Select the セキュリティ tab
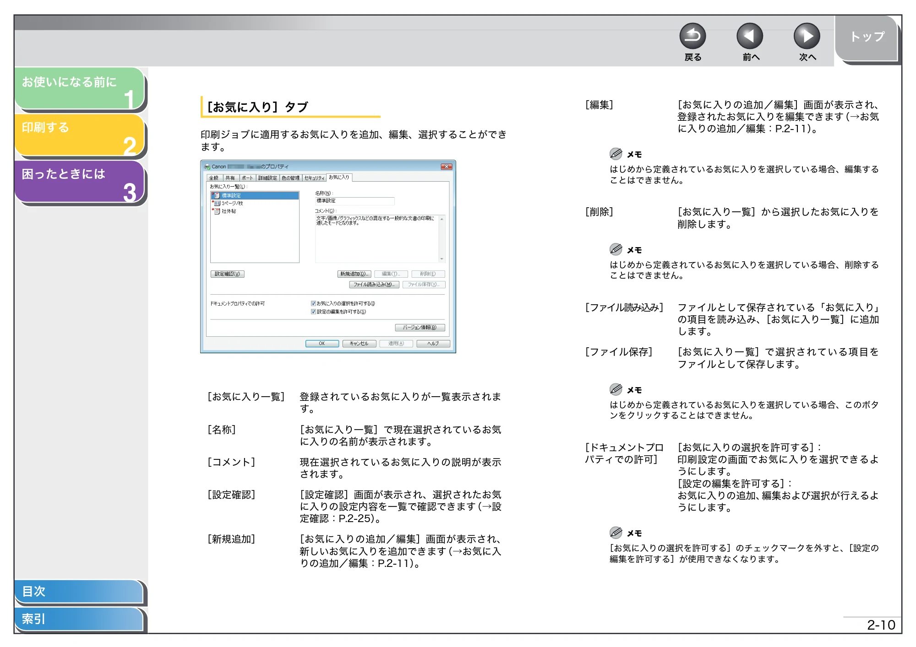 tap(314, 178)
